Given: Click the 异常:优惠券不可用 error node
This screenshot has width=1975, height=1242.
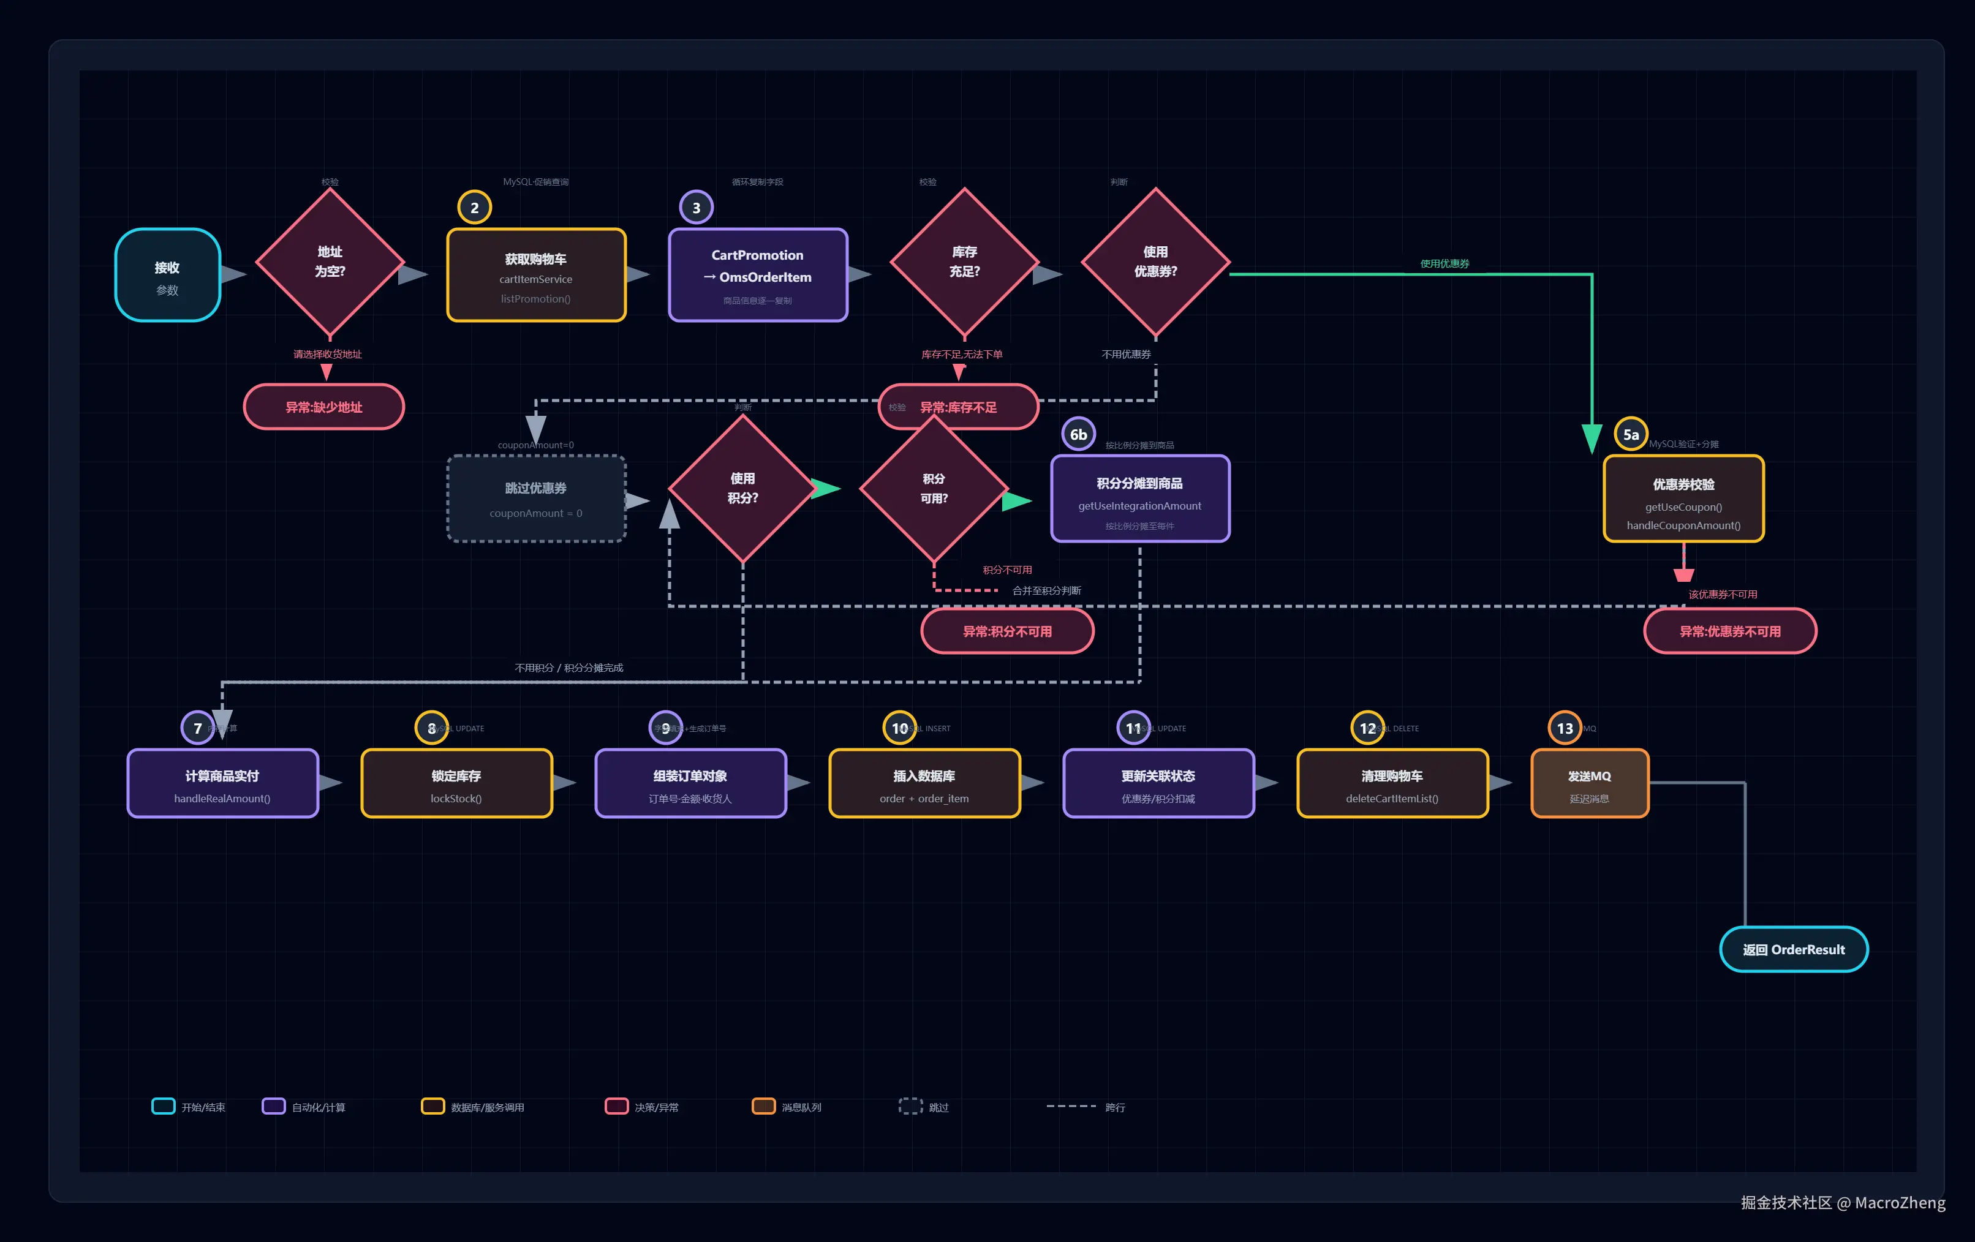Looking at the screenshot, I should pyautogui.click(x=1730, y=631).
